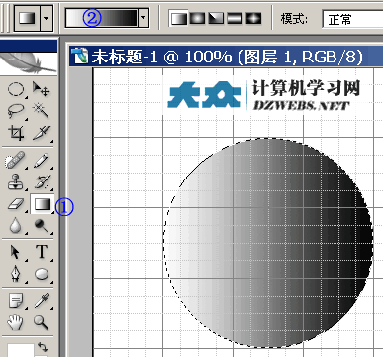The height and width of the screenshot is (357, 383).
Task: Select the Move tool
Action: click(x=42, y=89)
